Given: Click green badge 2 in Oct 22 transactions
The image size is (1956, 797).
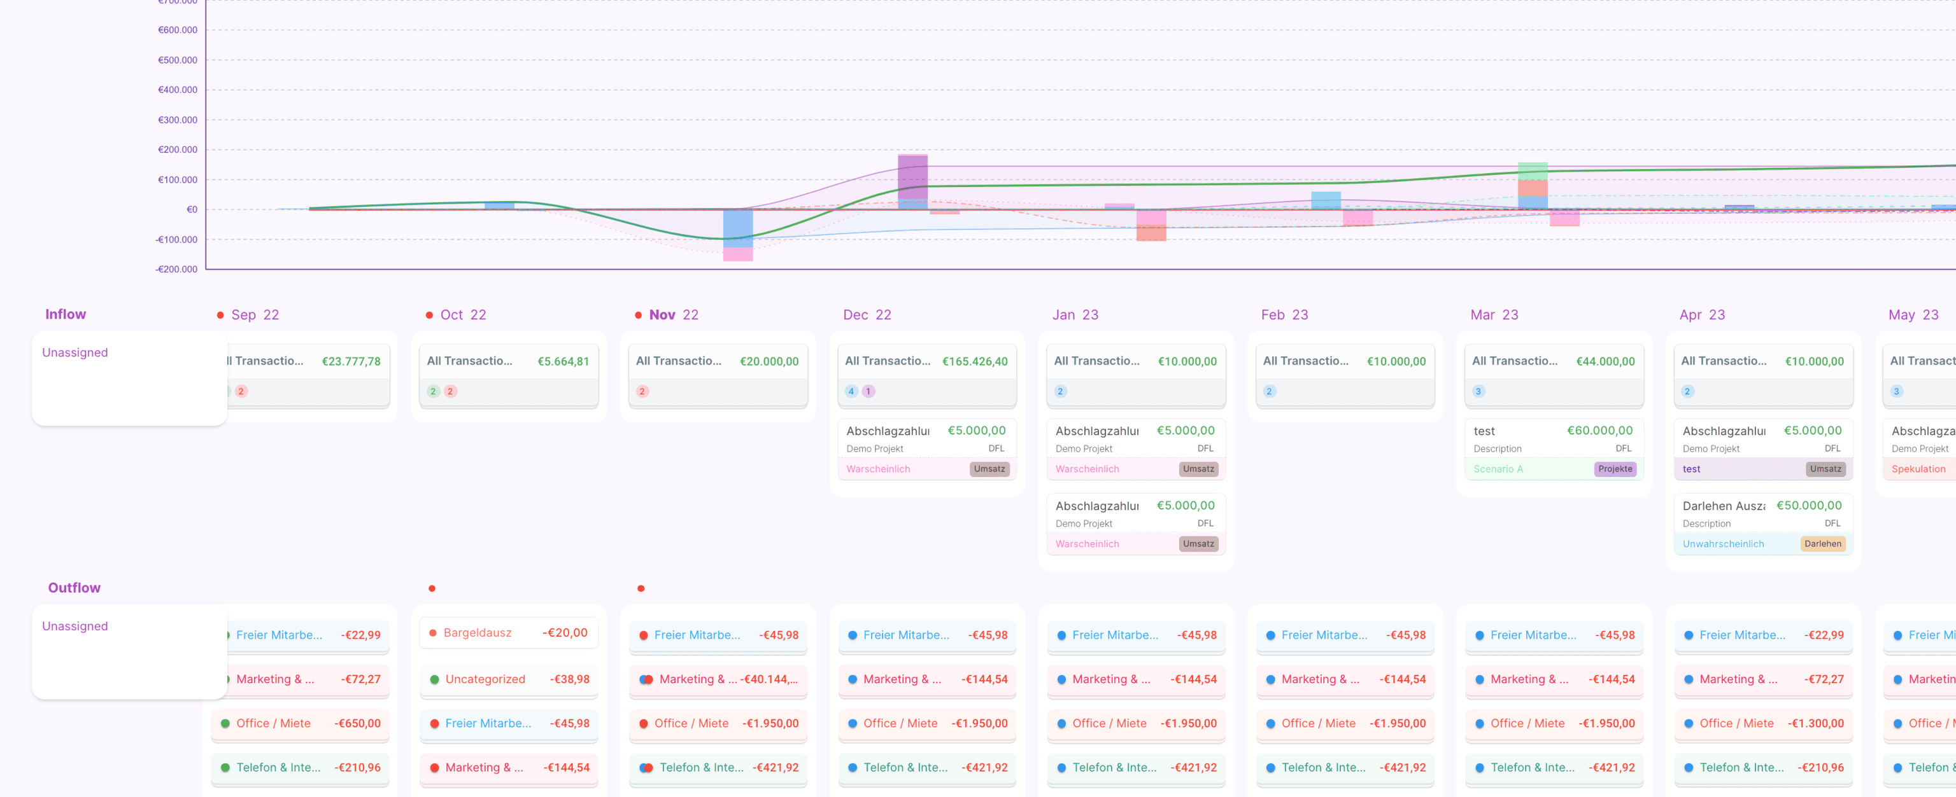Looking at the screenshot, I should tap(433, 391).
